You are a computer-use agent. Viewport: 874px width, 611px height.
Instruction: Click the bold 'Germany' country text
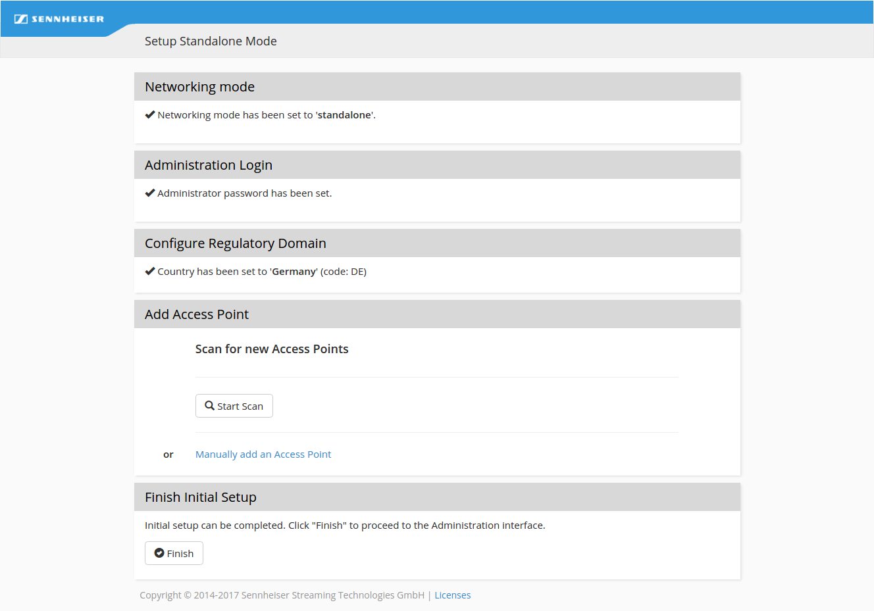(x=294, y=272)
